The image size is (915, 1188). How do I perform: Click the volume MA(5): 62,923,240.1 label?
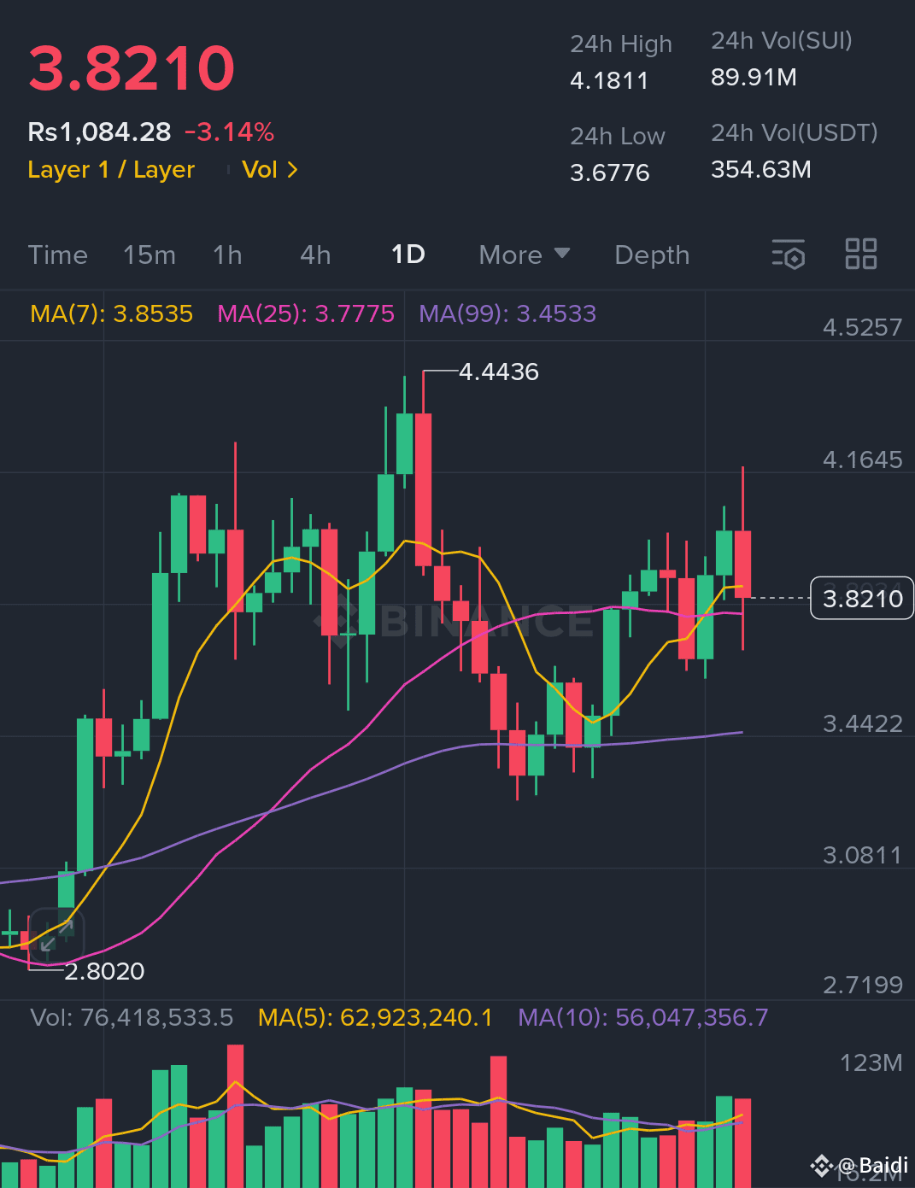pyautogui.click(x=375, y=1017)
